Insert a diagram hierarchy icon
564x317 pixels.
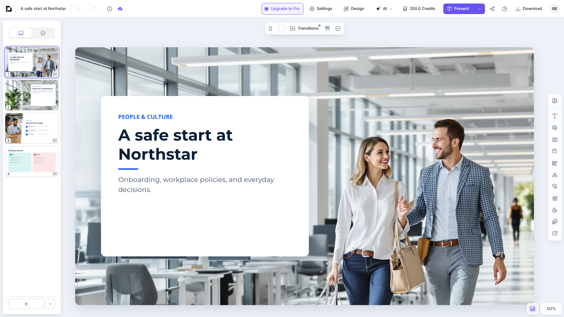tap(555, 175)
